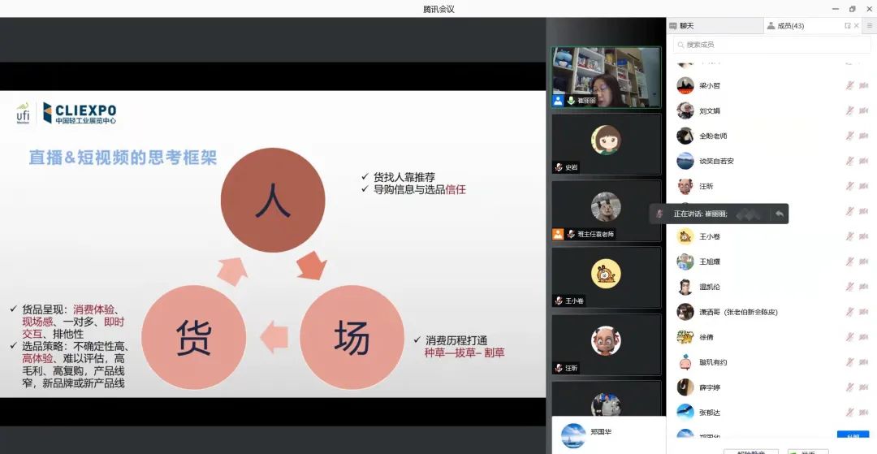
Task: Click 史岩's muted mic icon on tile
Action: coord(559,167)
